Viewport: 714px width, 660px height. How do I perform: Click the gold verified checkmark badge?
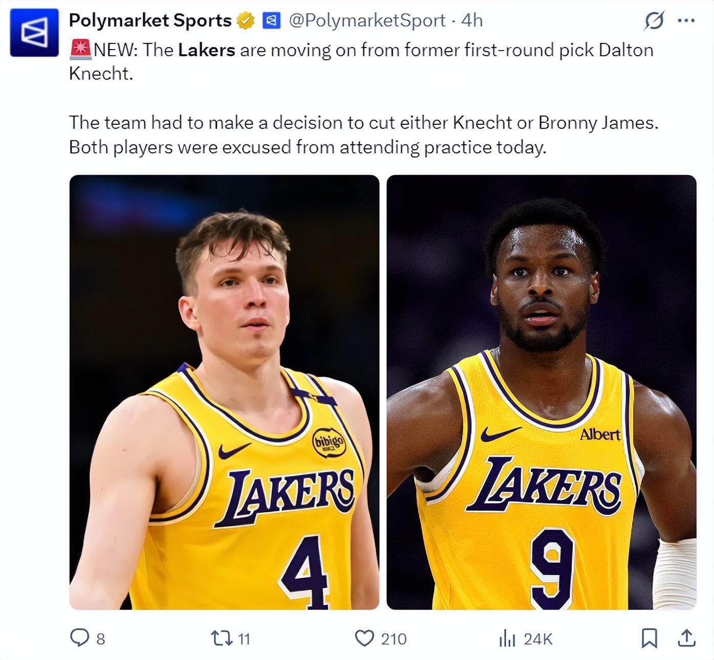246,20
